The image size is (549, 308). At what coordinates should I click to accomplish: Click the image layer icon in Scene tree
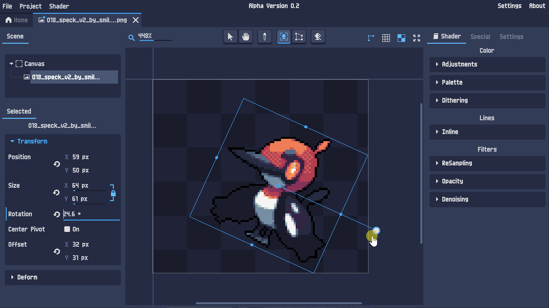[26, 77]
